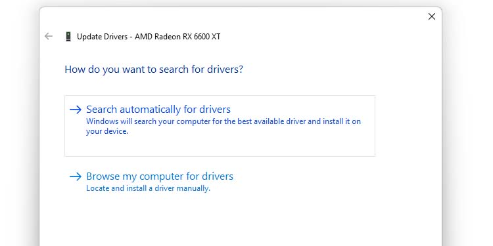The image size is (493, 246).
Task: Click the back arrow in dialog header
Action: pyautogui.click(x=49, y=36)
